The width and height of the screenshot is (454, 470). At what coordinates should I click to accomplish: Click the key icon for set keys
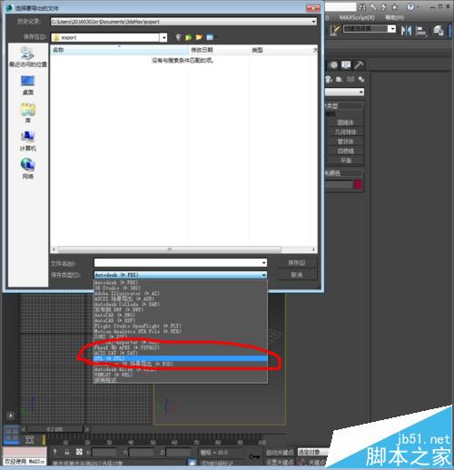tap(254, 456)
